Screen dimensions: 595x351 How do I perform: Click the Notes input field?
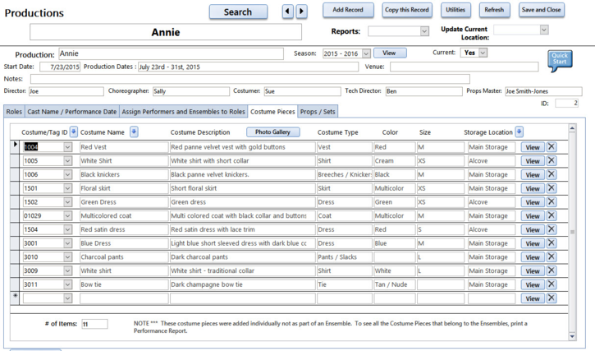[250, 79]
